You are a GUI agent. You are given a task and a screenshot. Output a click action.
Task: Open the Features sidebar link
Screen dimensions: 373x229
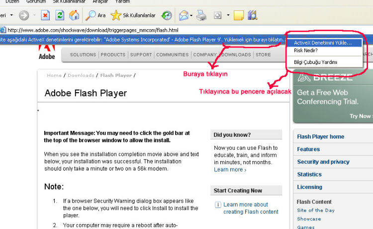tap(308, 149)
